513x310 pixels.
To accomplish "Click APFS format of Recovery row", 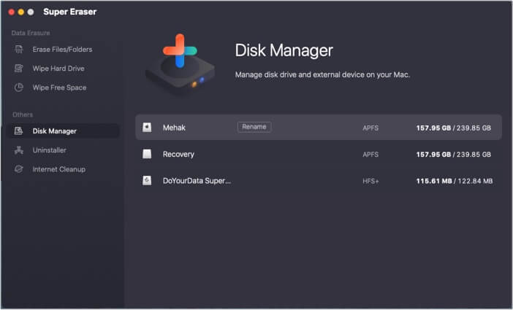I will click(x=370, y=155).
